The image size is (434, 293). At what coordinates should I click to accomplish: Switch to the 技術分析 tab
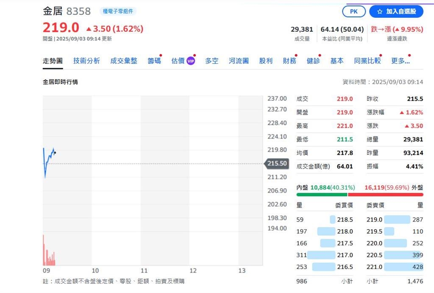pos(86,61)
